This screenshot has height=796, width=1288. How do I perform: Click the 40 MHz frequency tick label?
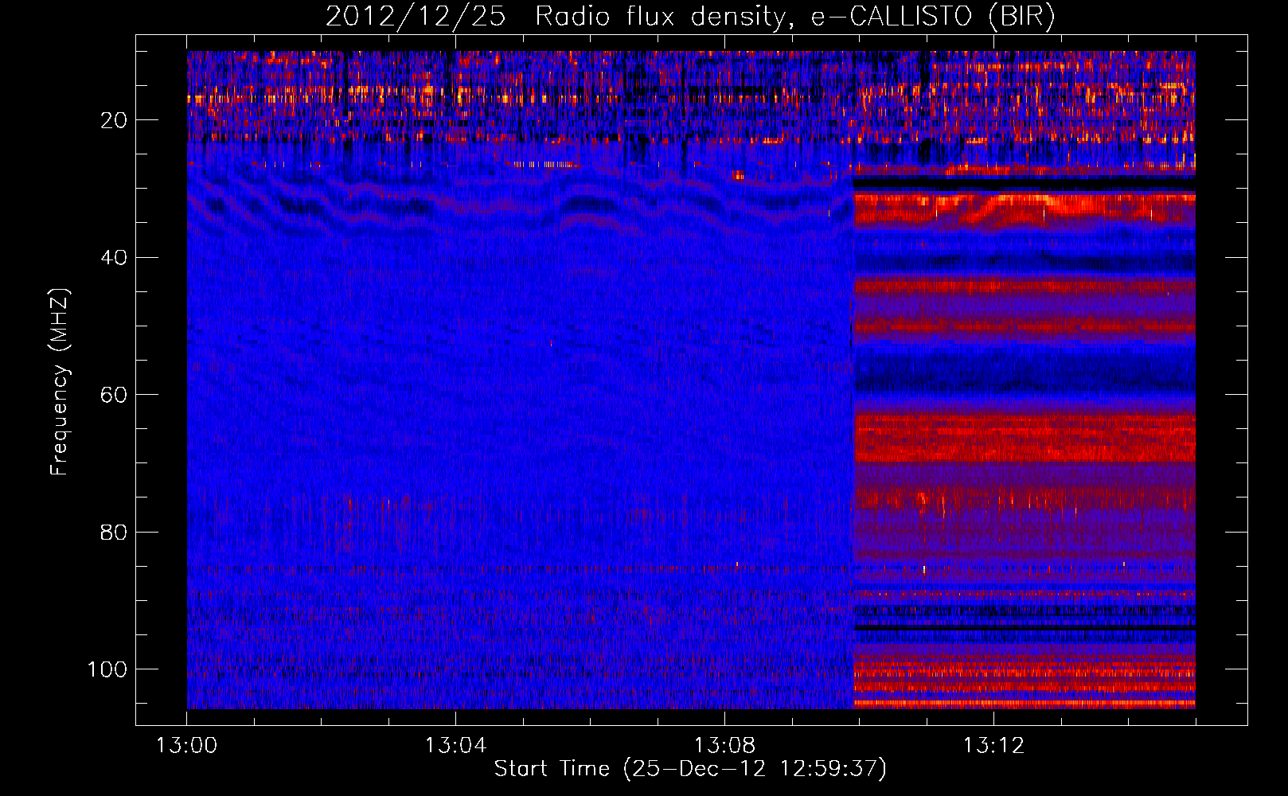[x=115, y=258]
